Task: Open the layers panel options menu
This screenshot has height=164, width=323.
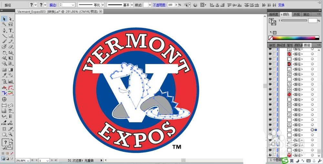Action: [x=318, y=45]
